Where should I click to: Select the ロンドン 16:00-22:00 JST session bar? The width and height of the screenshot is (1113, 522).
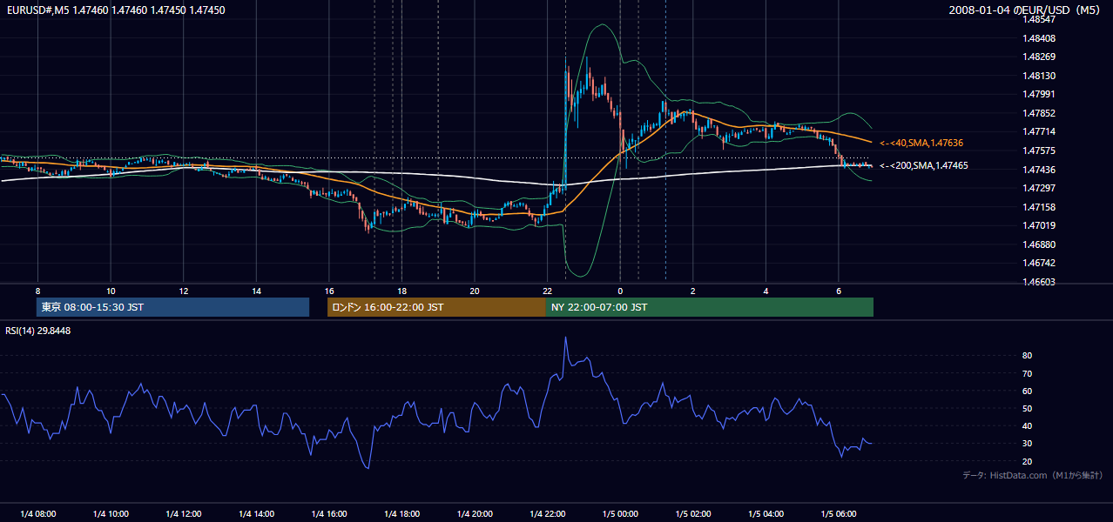[x=436, y=307]
